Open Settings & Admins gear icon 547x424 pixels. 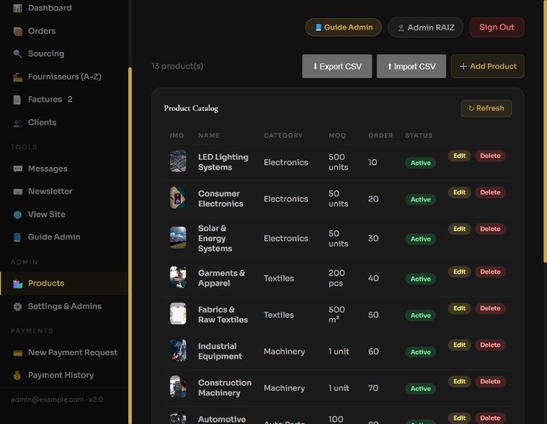point(18,307)
